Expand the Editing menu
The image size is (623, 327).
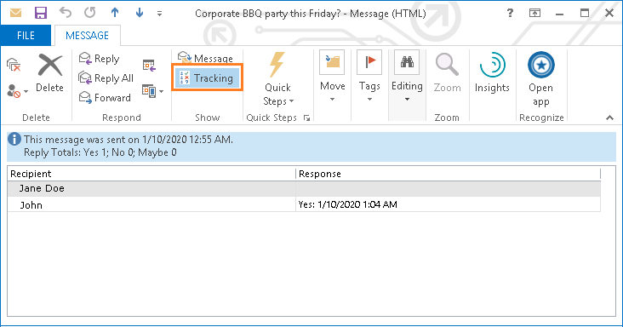tap(407, 77)
